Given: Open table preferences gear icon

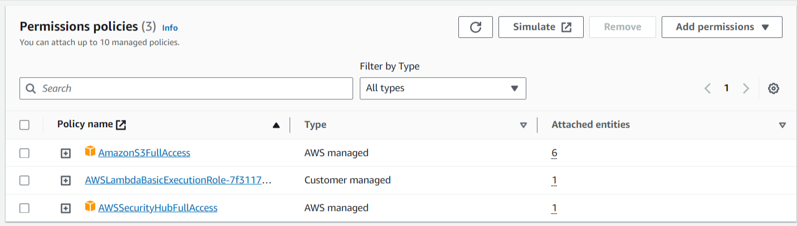Looking at the screenshot, I should (x=773, y=88).
